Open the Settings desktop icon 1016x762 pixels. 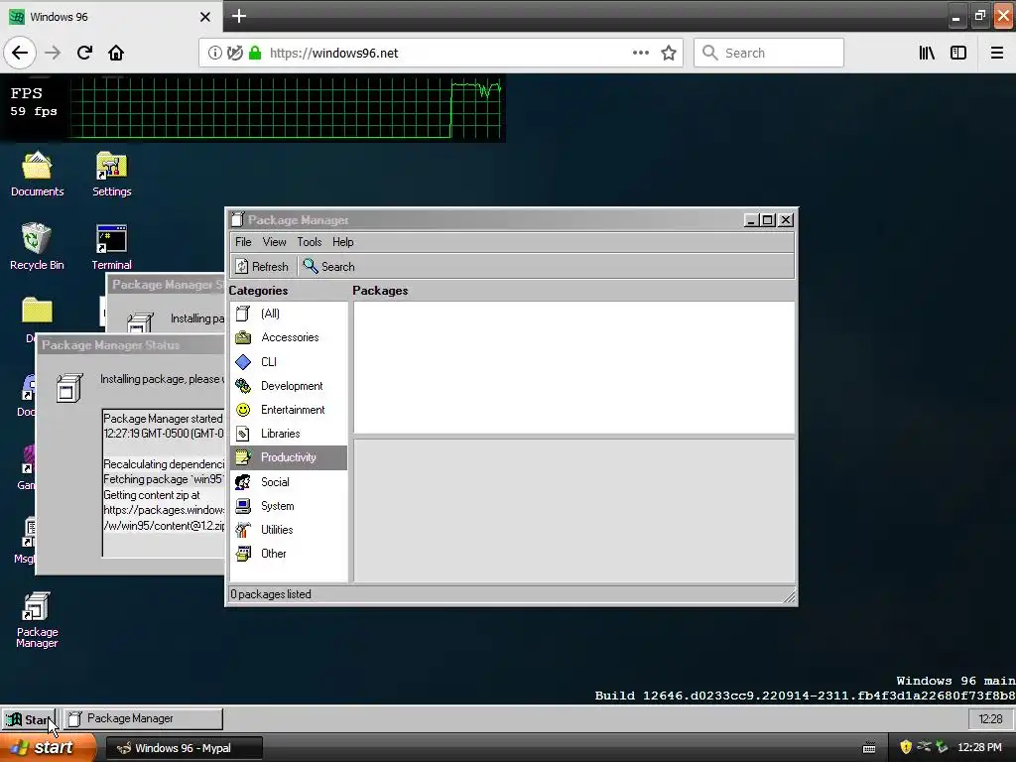[111, 173]
